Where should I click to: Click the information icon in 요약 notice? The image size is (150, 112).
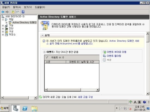(x=44, y=41)
